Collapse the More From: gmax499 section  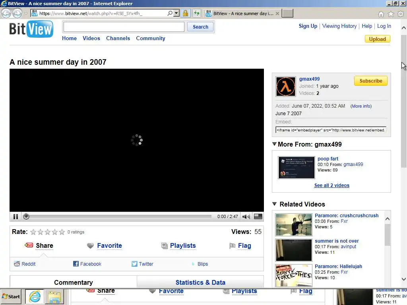tap(274, 144)
